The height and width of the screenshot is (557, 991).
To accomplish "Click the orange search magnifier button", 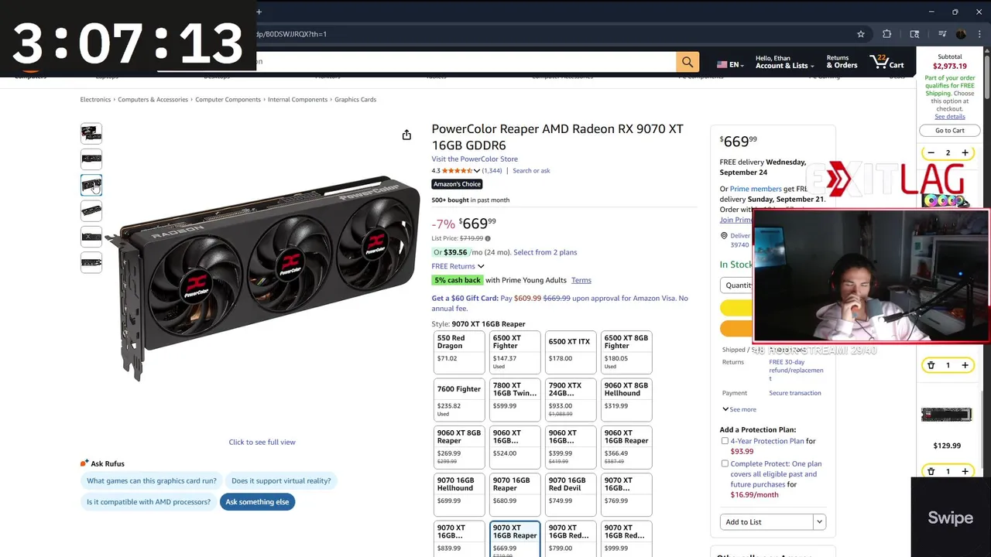I will point(688,62).
